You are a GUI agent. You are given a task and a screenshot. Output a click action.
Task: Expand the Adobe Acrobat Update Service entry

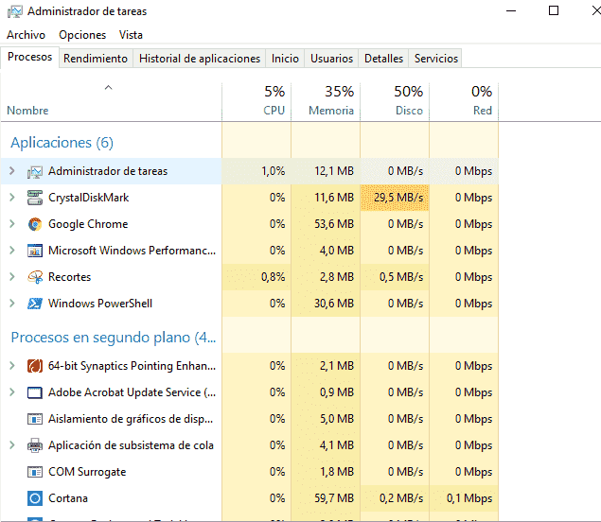(x=12, y=392)
